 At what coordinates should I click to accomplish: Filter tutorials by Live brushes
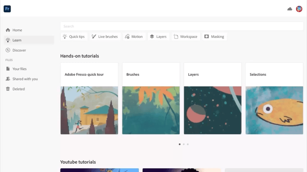pyautogui.click(x=105, y=37)
